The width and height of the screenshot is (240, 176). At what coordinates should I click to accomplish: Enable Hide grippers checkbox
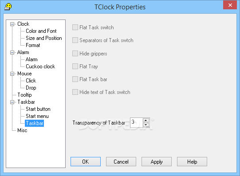pos(75,54)
